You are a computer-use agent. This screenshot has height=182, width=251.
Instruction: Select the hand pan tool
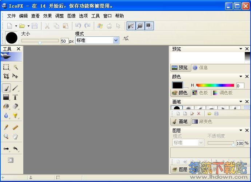pyautogui.click(x=15, y=136)
